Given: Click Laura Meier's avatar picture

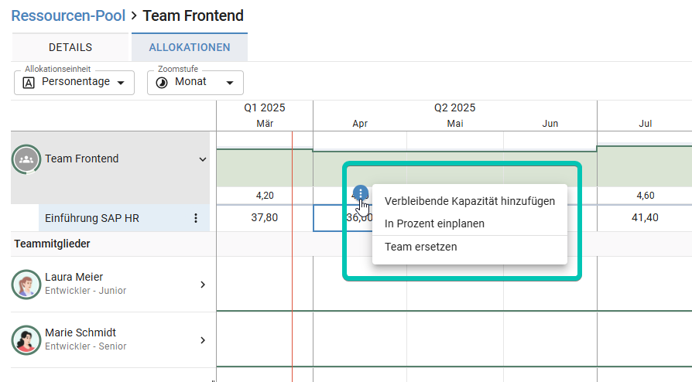Looking at the screenshot, I should pos(26,284).
